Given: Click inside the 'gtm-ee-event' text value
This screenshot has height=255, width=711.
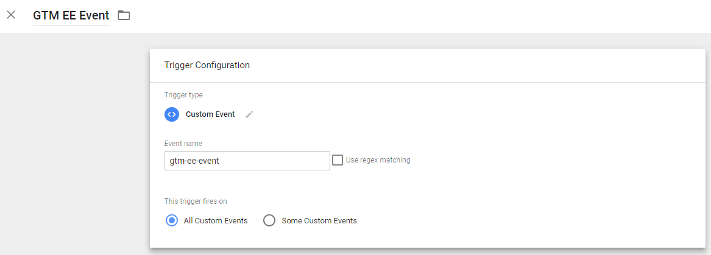Looking at the screenshot, I should 195,161.
